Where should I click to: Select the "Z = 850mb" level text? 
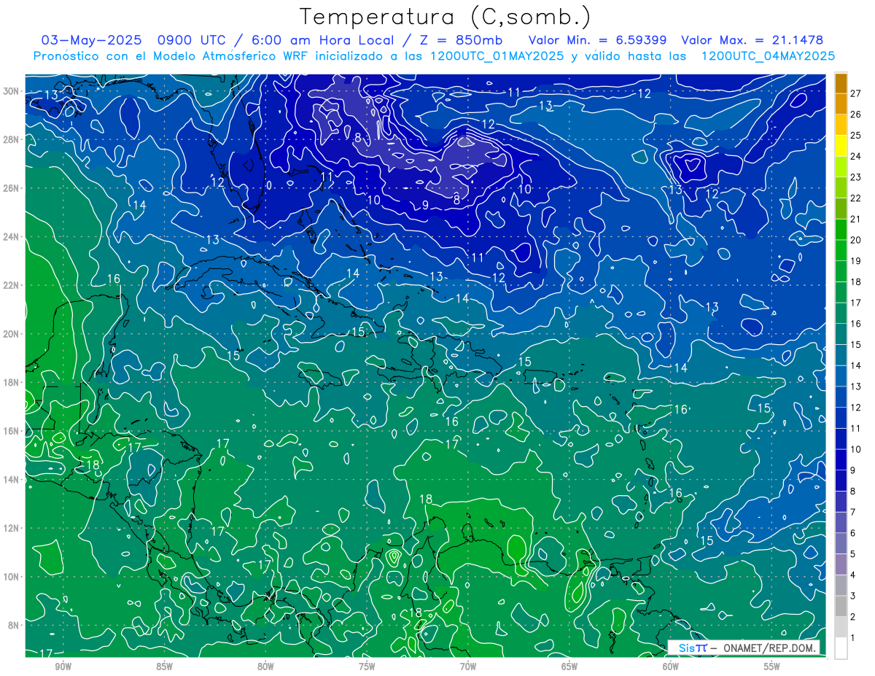[x=458, y=40]
